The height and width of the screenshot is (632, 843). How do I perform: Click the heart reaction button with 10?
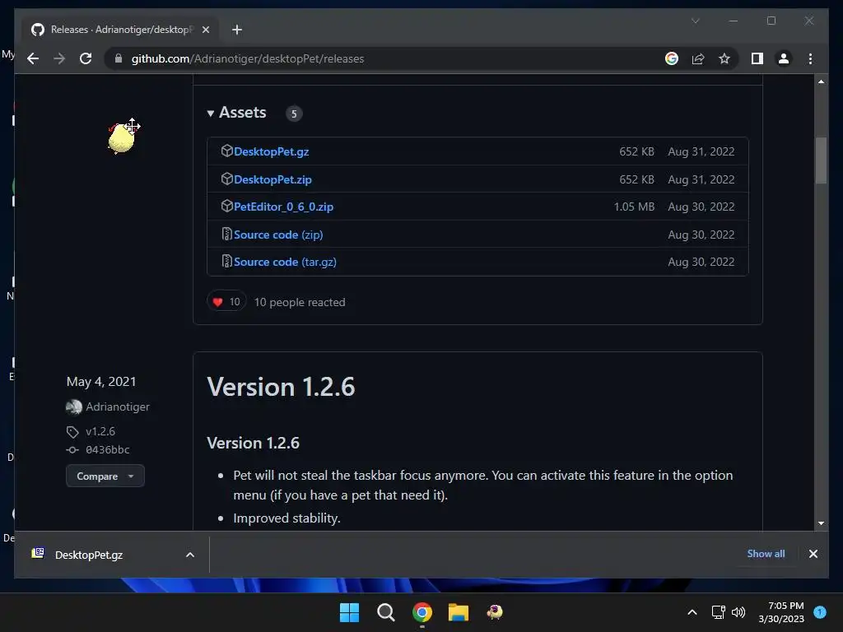click(226, 301)
